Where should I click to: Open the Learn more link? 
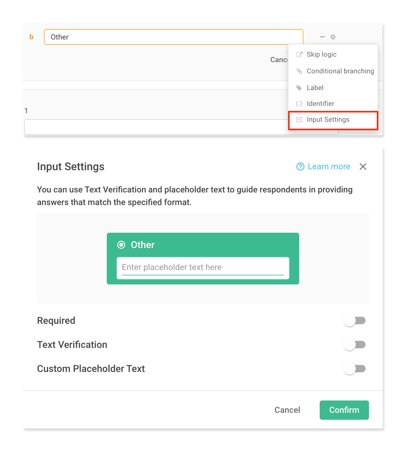[x=329, y=167]
